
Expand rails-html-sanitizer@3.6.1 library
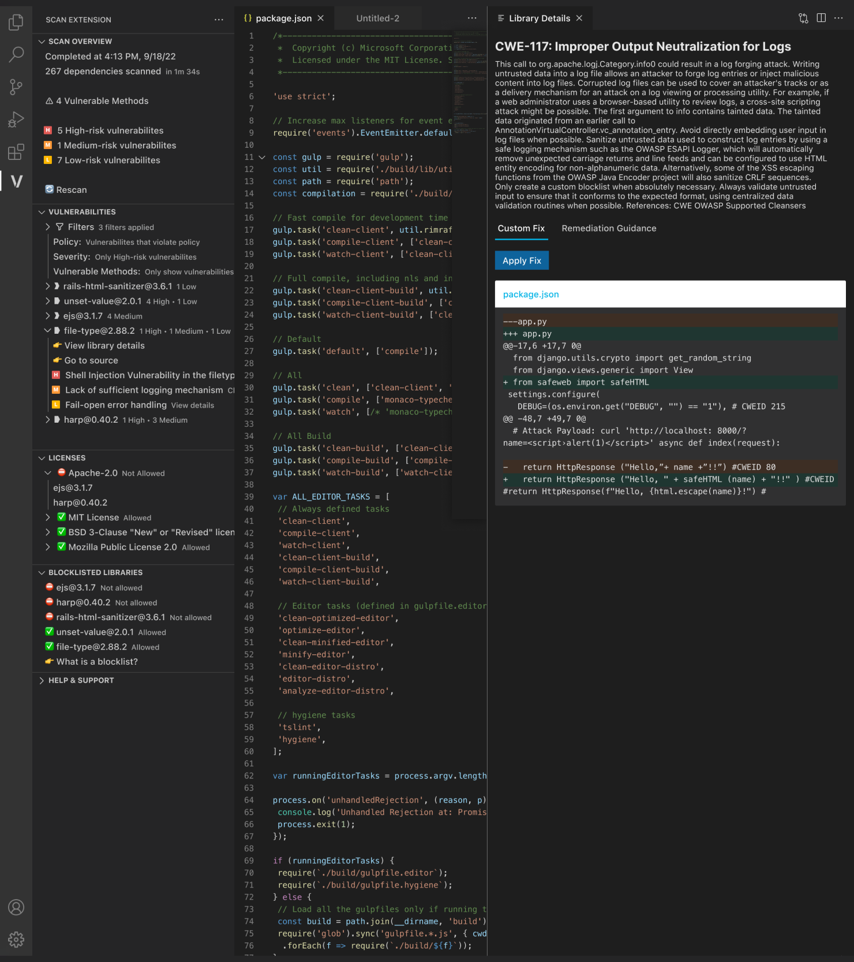coord(48,286)
